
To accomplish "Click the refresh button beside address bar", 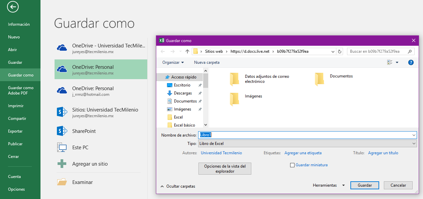I will pyautogui.click(x=340, y=51).
